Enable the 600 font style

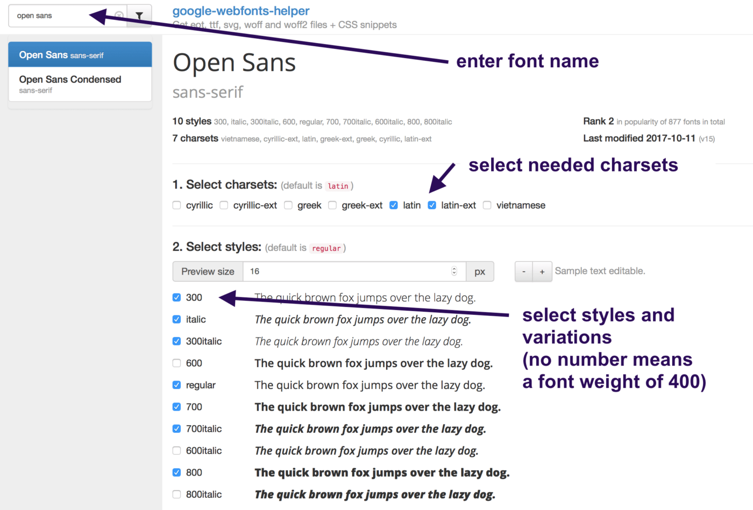(177, 363)
